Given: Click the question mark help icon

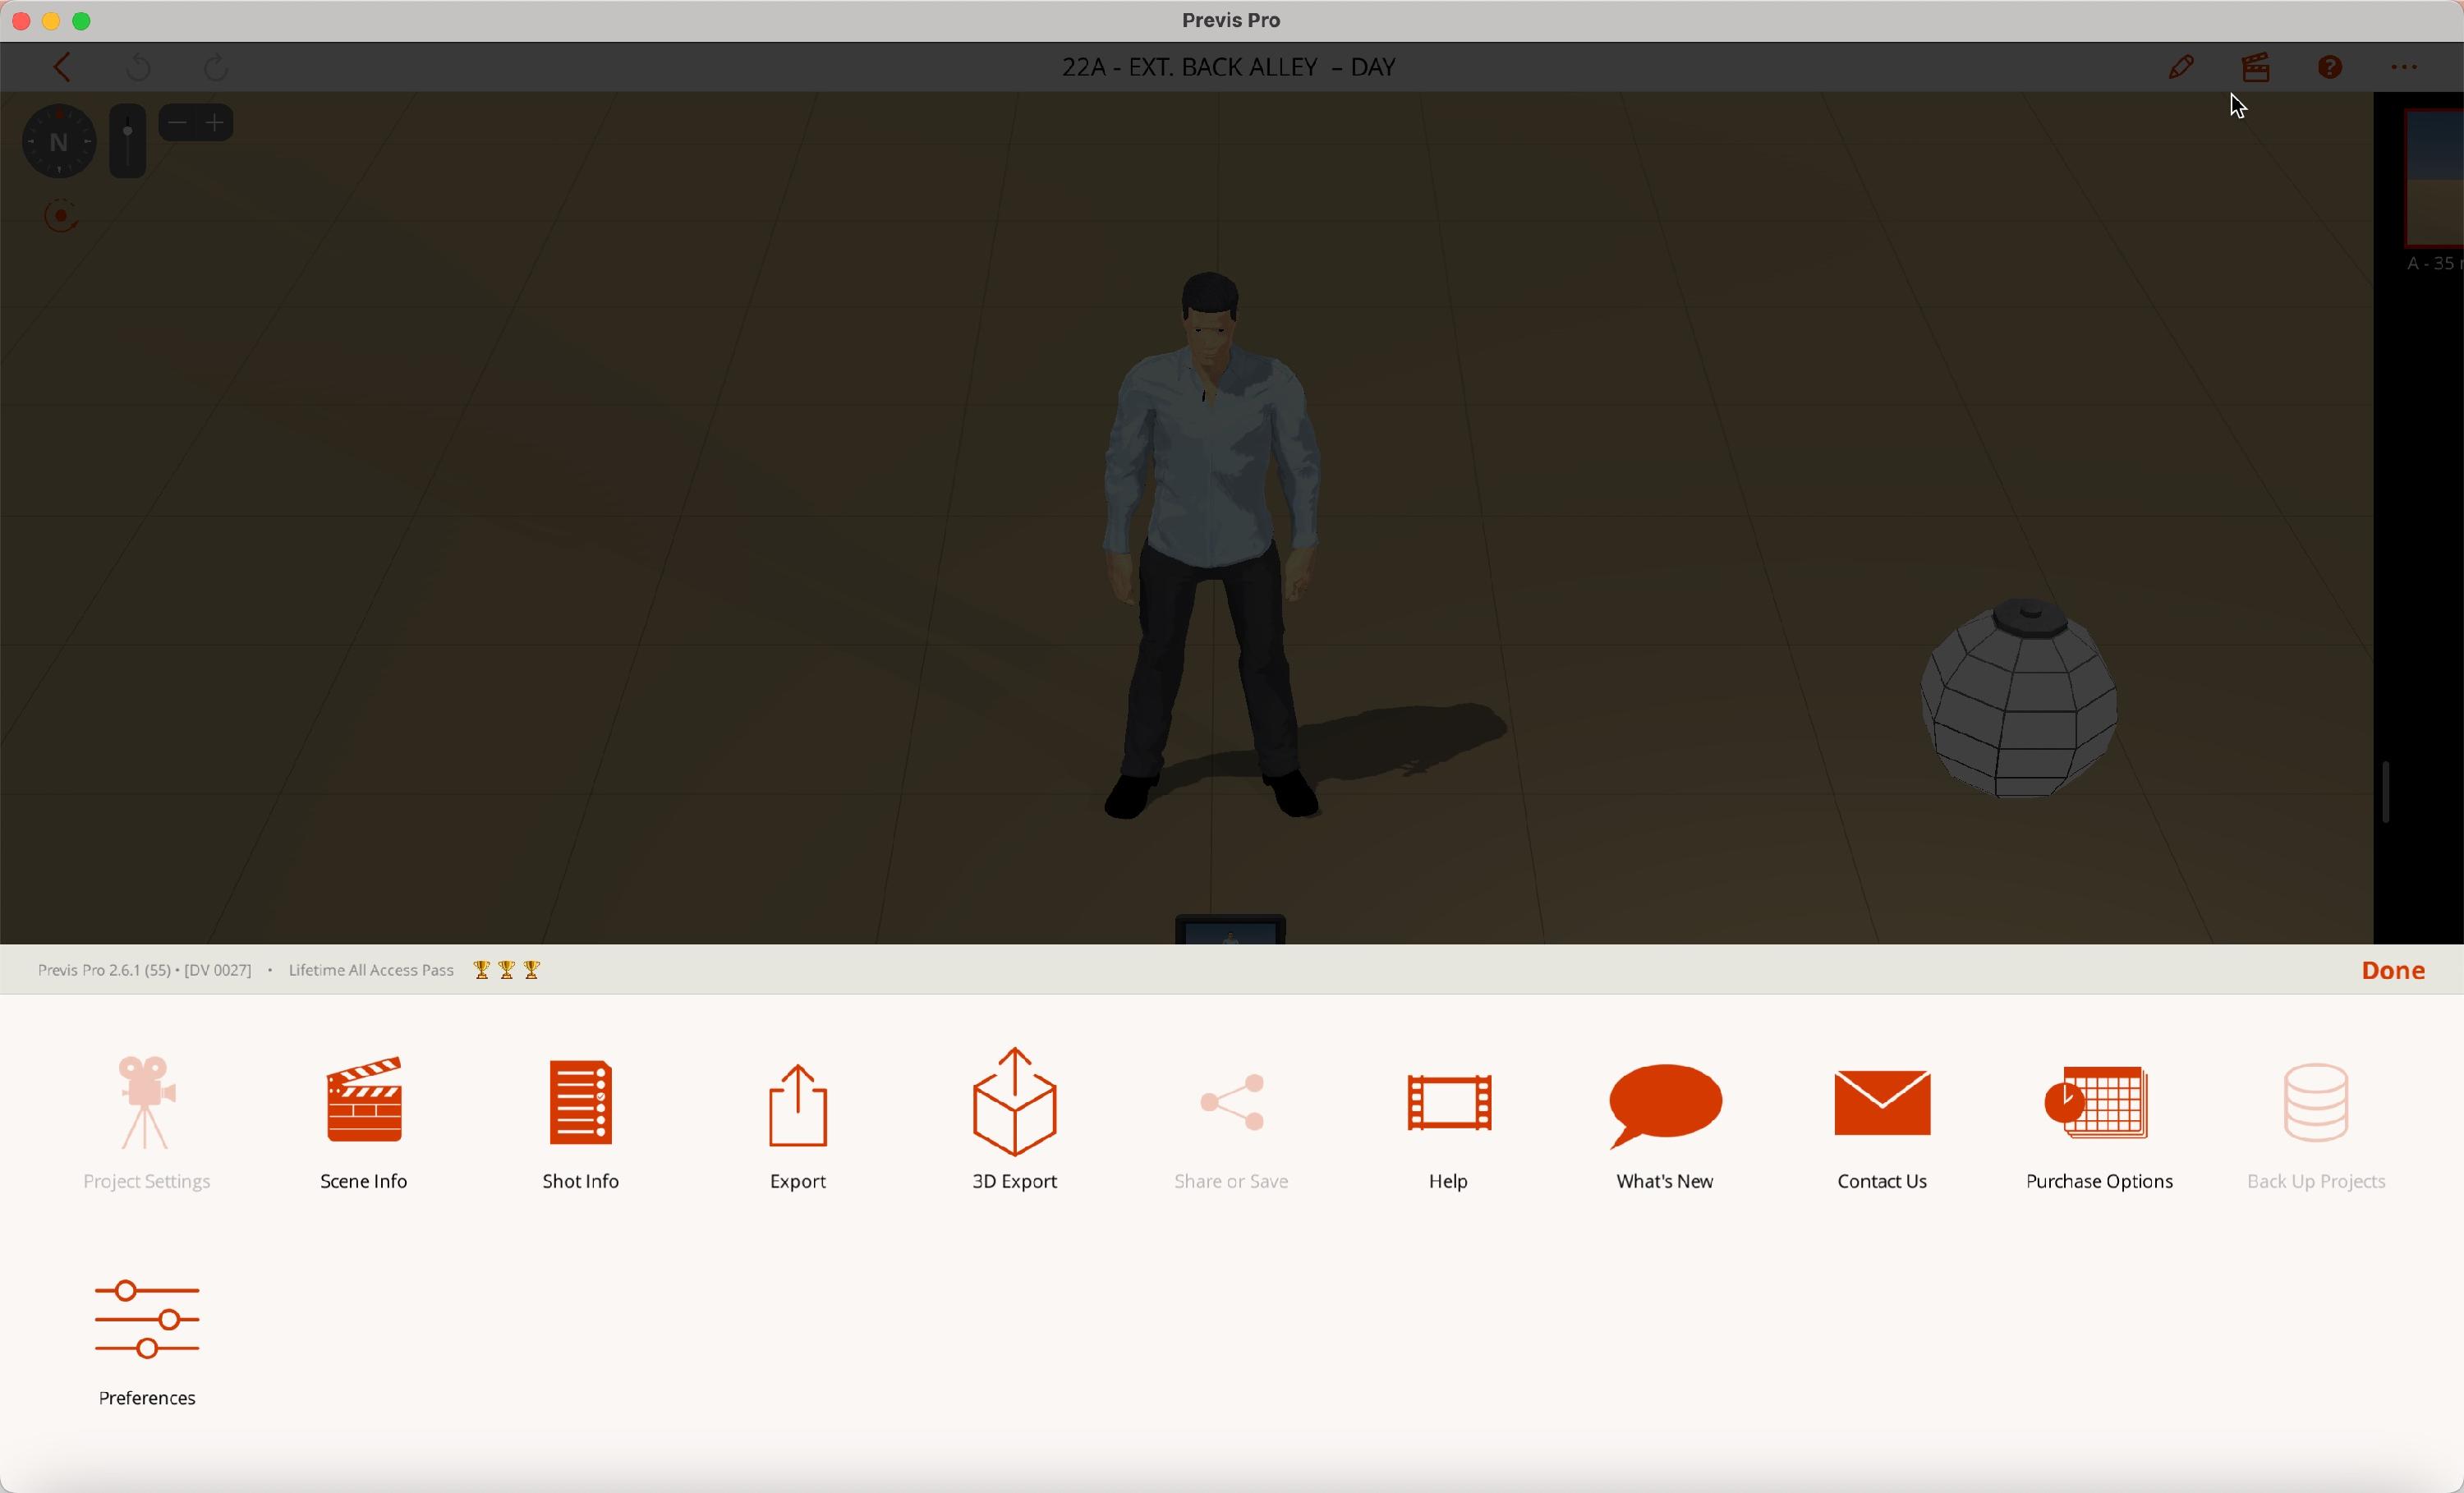Looking at the screenshot, I should [2330, 68].
